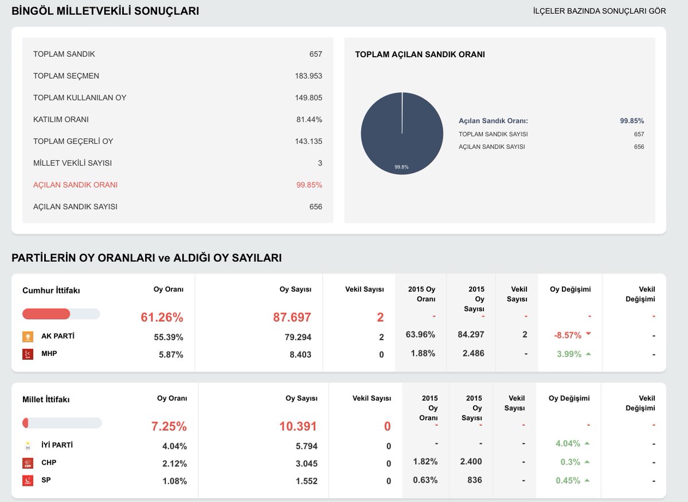This screenshot has height=502, width=688.
Task: Select the TOPLAM GEÇERLİ OY value 143.135
Action: tap(308, 142)
